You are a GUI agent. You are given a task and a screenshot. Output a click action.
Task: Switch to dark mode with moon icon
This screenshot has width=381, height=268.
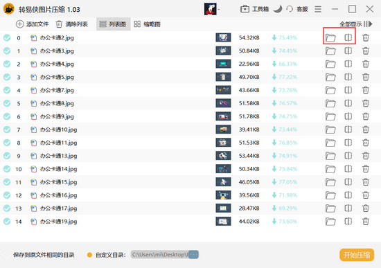pyautogui.click(x=278, y=9)
